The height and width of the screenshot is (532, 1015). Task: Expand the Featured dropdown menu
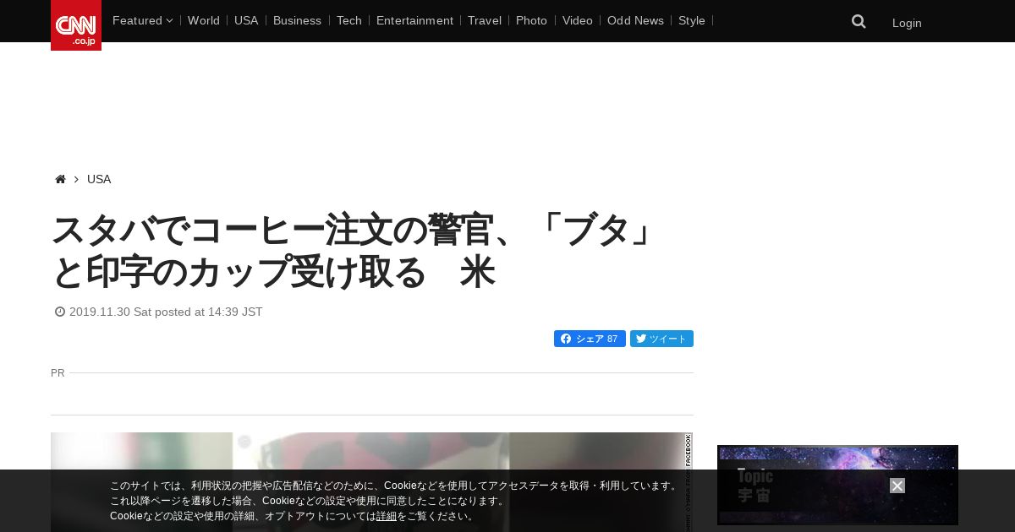142,20
